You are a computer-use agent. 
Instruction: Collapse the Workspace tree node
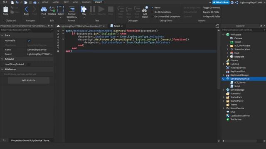tap(224, 34)
